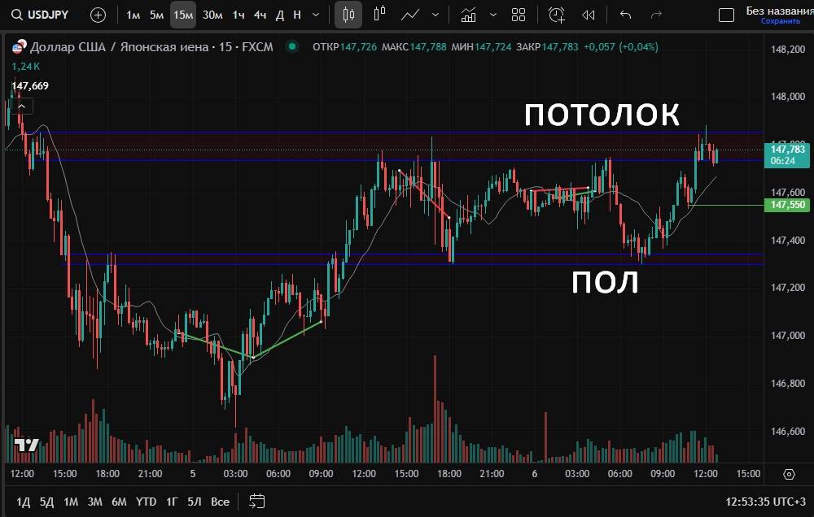Image resolution: width=814 pixels, height=517 pixels.
Task: Expand the timeframe interval dropdown arrow
Action: coord(316,15)
